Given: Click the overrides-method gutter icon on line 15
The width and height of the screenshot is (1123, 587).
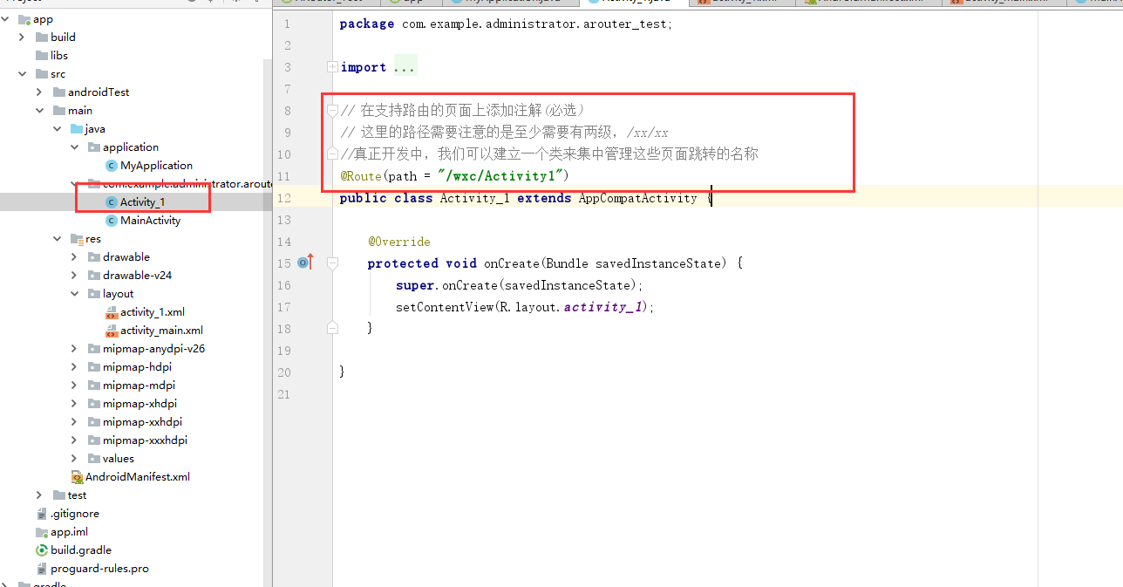Looking at the screenshot, I should pyautogui.click(x=304, y=262).
